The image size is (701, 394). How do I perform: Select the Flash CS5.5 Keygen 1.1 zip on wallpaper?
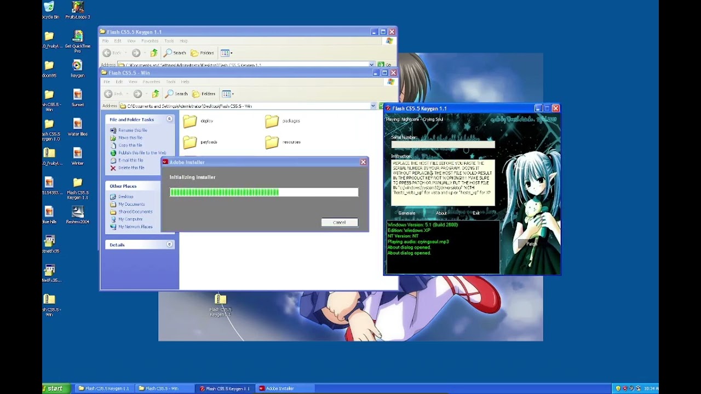coord(221,305)
